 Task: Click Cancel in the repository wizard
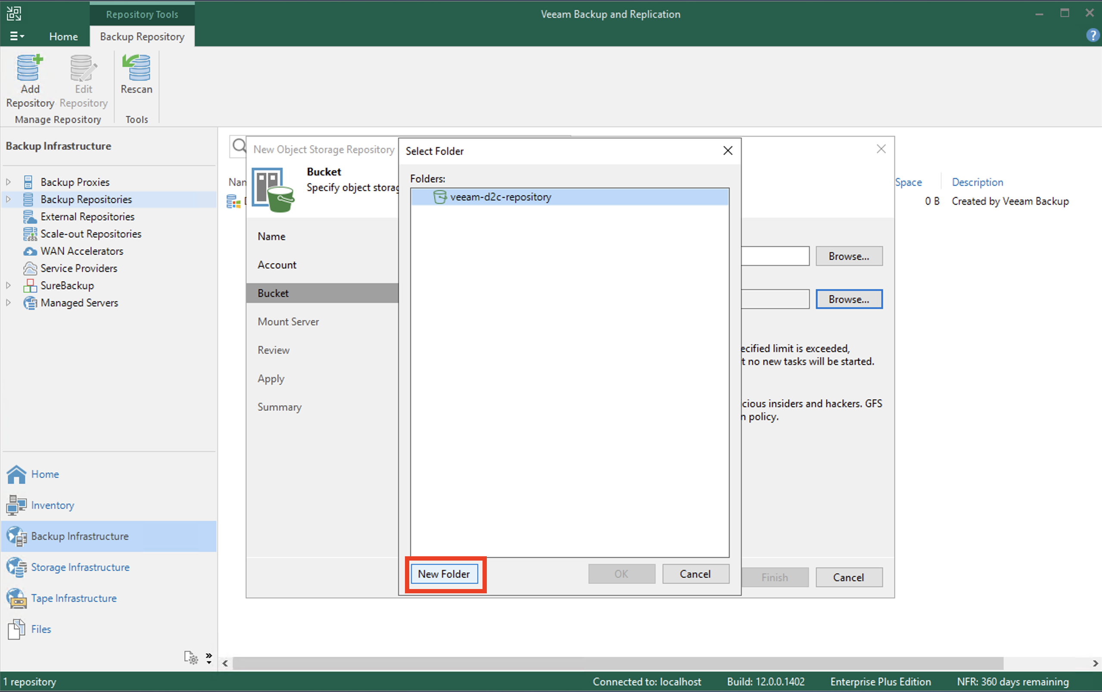[849, 577]
